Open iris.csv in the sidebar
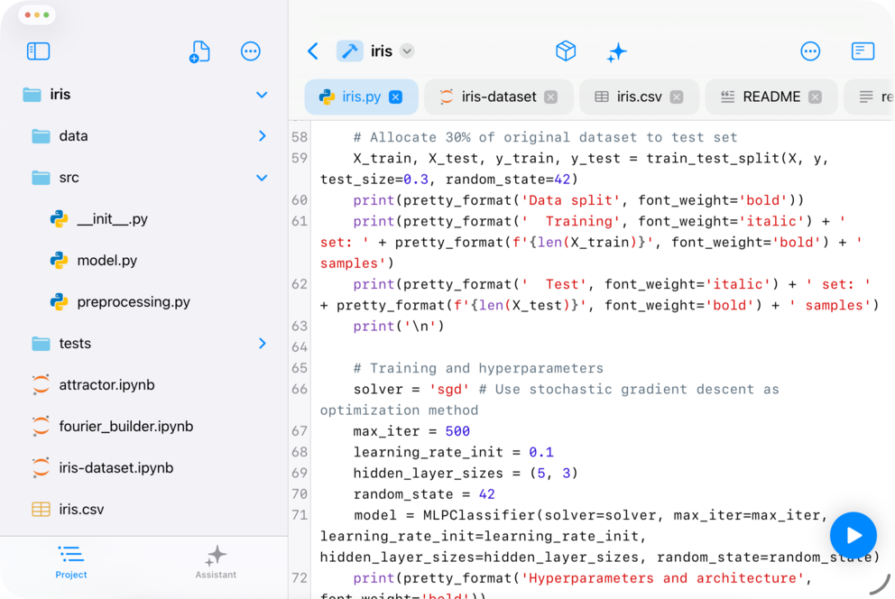895x599 pixels. pyautogui.click(x=143, y=509)
